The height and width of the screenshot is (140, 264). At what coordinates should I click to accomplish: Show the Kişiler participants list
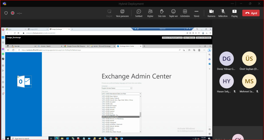pos(150,13)
